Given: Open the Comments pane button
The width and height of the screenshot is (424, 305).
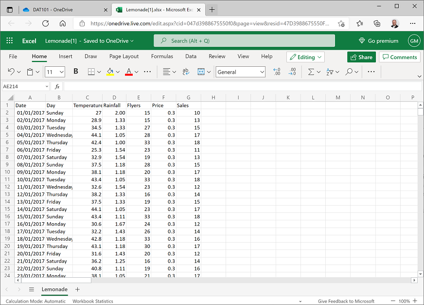Looking at the screenshot, I should click(399, 57).
